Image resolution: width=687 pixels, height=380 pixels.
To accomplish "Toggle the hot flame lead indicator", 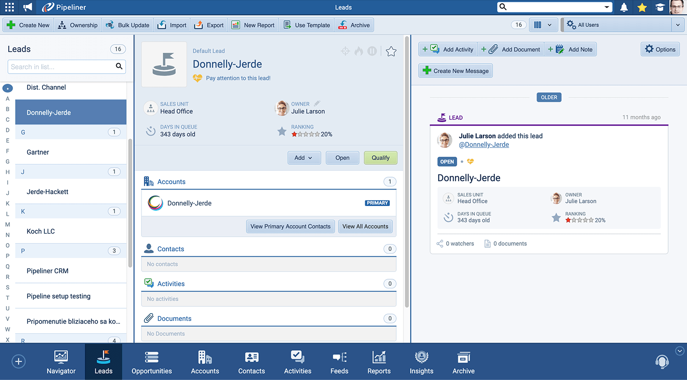I will (x=359, y=51).
